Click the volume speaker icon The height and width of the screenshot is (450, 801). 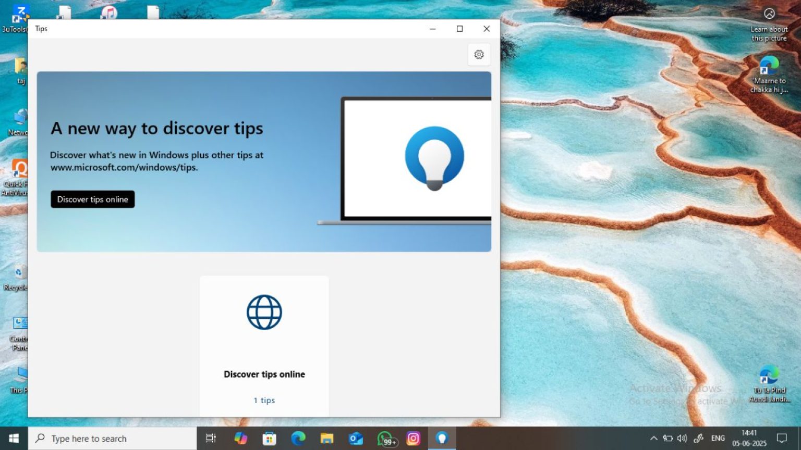[682, 439]
